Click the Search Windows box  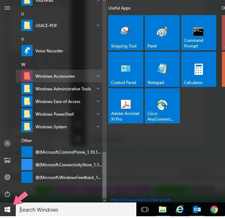76,210
